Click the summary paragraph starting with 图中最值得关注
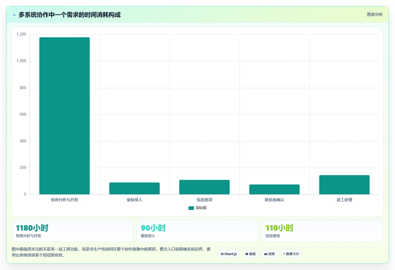This screenshot has height=270, width=395. [111, 252]
